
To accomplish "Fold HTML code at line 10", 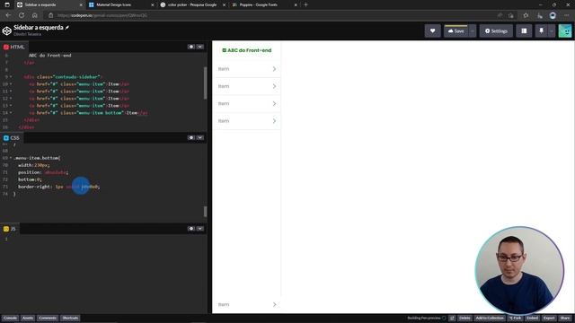I will (x=11, y=83).
